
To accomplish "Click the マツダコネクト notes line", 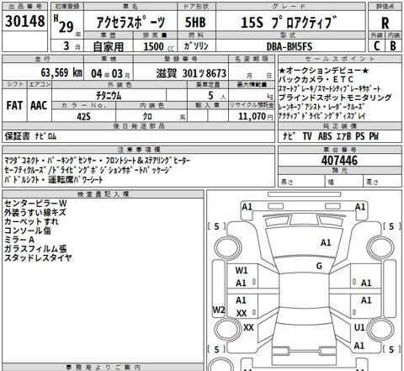I will (98, 161).
